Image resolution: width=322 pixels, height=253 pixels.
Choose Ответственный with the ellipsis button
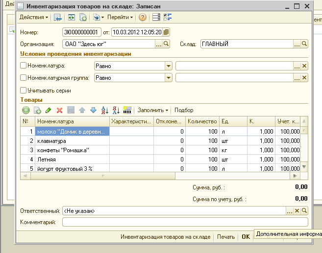coord(289,211)
